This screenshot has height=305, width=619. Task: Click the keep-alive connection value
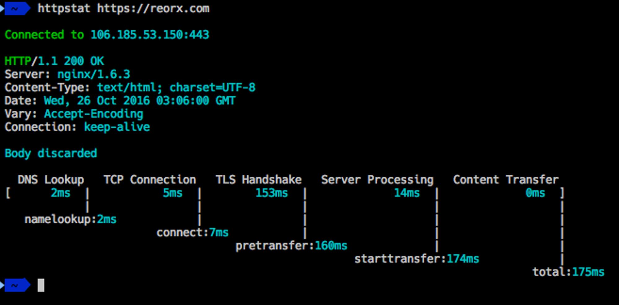point(117,127)
